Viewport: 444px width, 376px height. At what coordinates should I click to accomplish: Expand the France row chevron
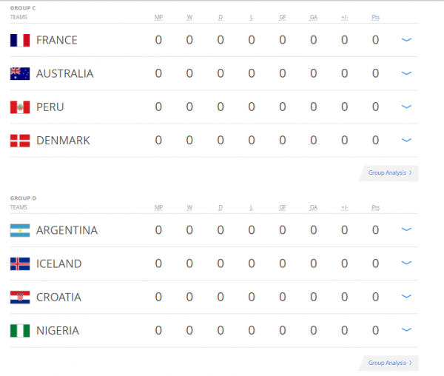[406, 40]
